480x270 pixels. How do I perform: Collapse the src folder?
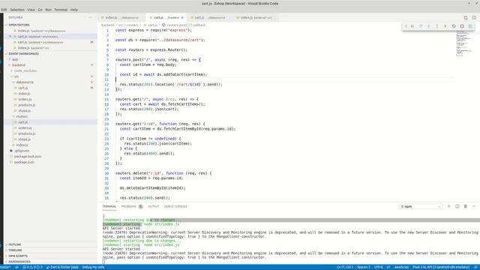tap(16, 76)
